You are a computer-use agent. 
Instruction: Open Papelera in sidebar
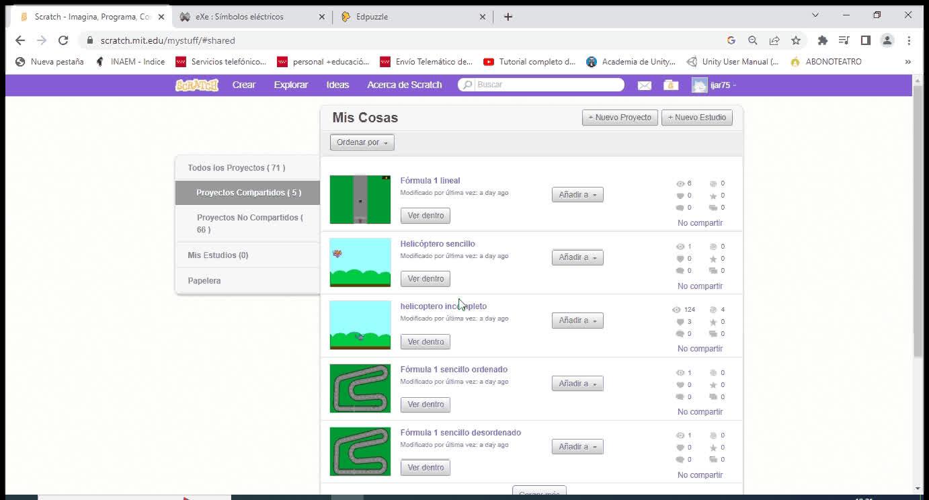point(247,281)
